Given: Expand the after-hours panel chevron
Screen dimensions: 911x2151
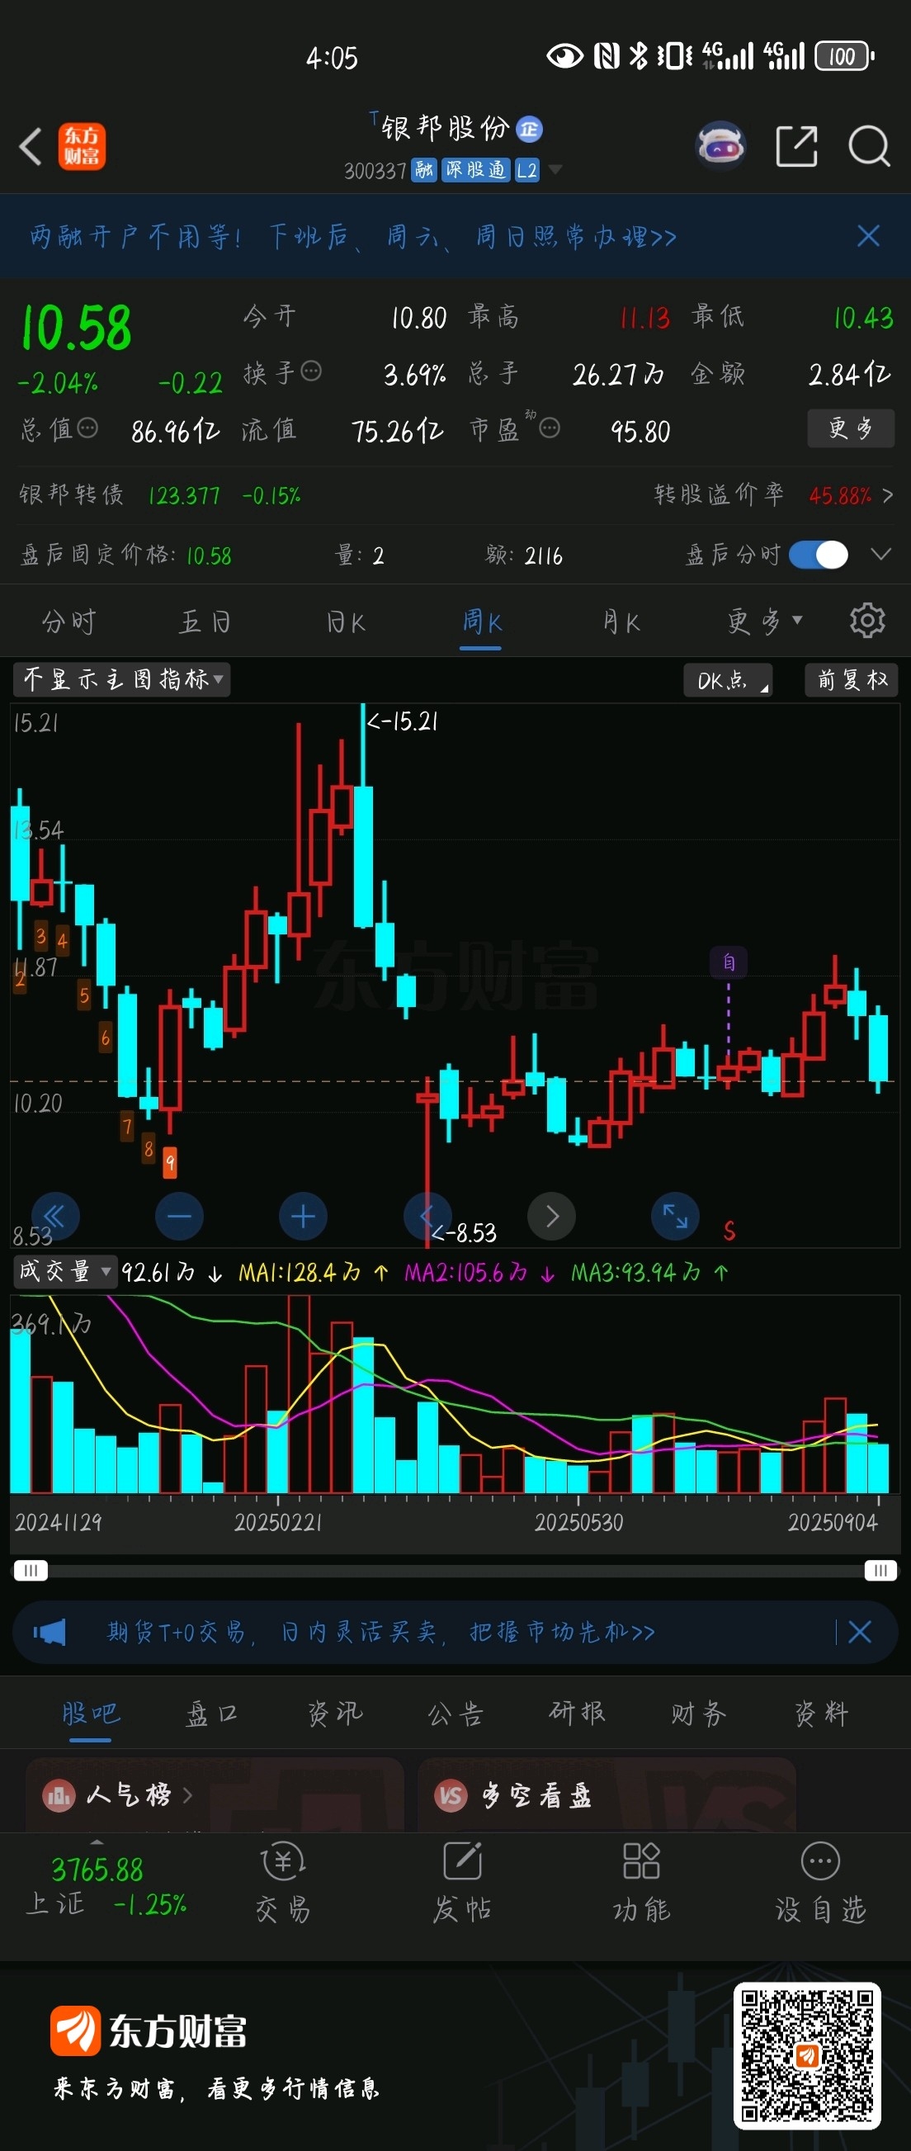Looking at the screenshot, I should coord(881,555).
